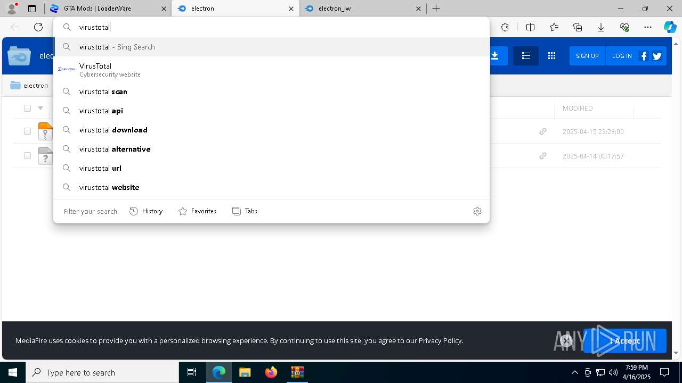Filter search by Tabs
The height and width of the screenshot is (383, 682).
click(x=245, y=211)
